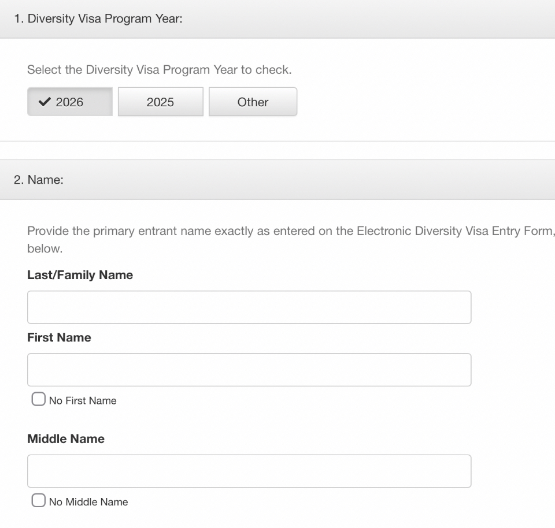This screenshot has height=528, width=555.
Task: Click the divider line under the year buttons
Action: (x=277, y=141)
